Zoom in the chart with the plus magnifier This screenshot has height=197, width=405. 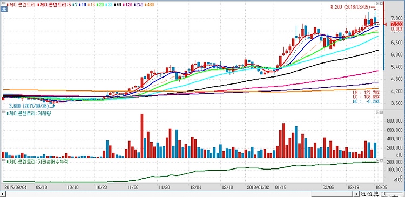(369, 194)
